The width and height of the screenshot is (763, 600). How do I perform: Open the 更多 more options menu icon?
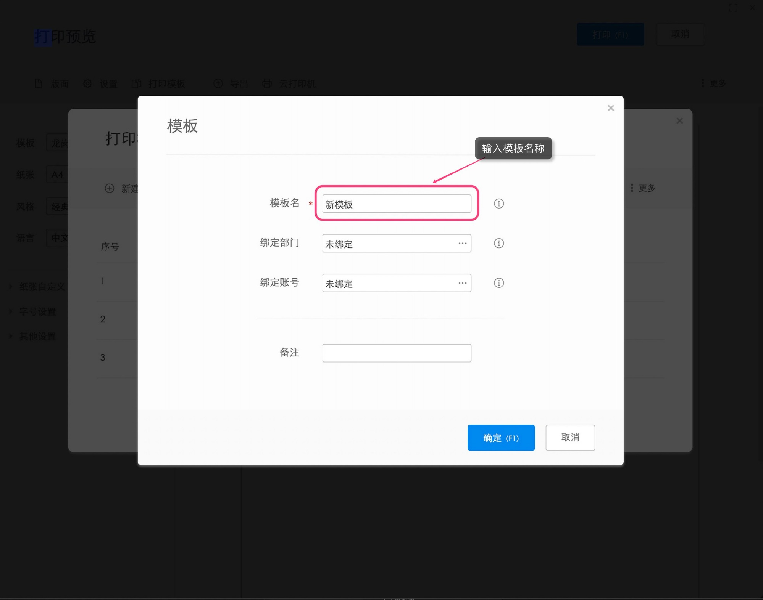703,83
